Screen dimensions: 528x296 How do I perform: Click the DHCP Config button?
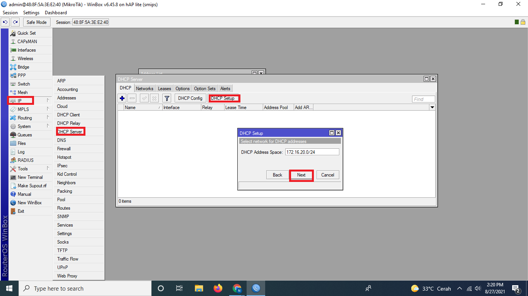tap(190, 98)
